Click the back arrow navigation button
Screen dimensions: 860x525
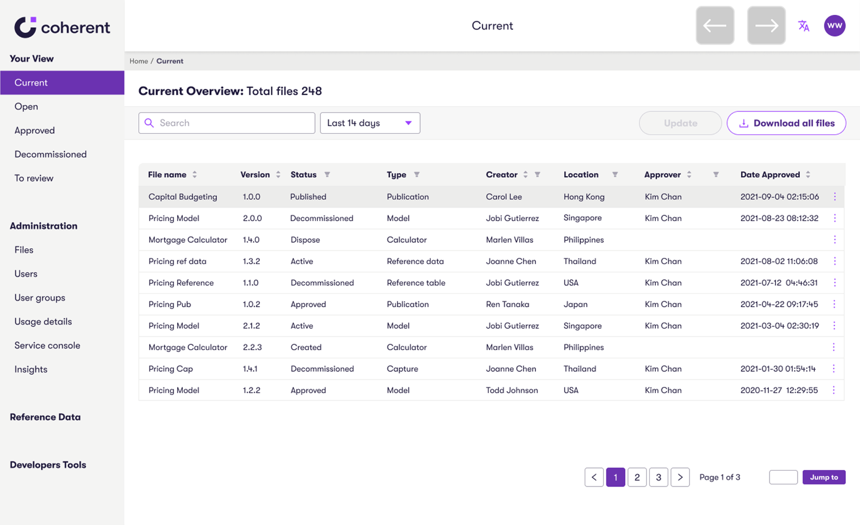715,26
